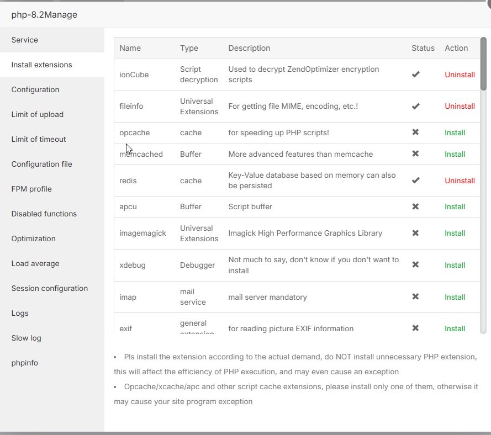
Task: Click the redis installed checkmark icon
Action: [x=416, y=181]
